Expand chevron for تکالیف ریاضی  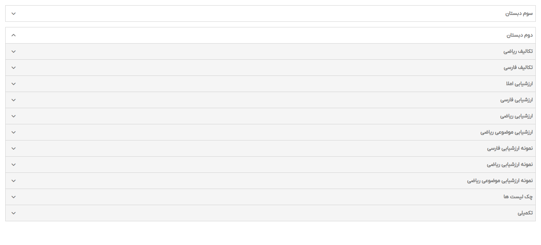tap(14, 51)
